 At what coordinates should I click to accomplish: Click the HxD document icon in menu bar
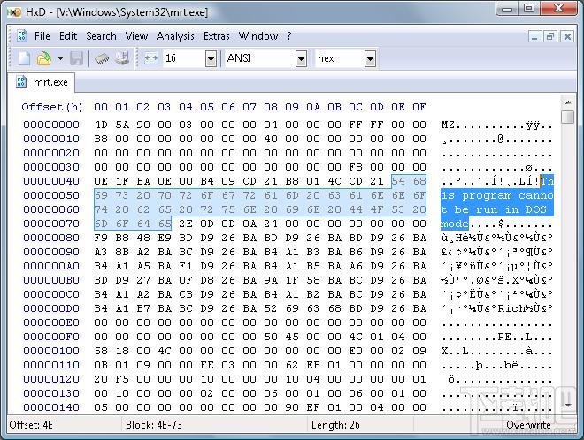click(x=21, y=36)
